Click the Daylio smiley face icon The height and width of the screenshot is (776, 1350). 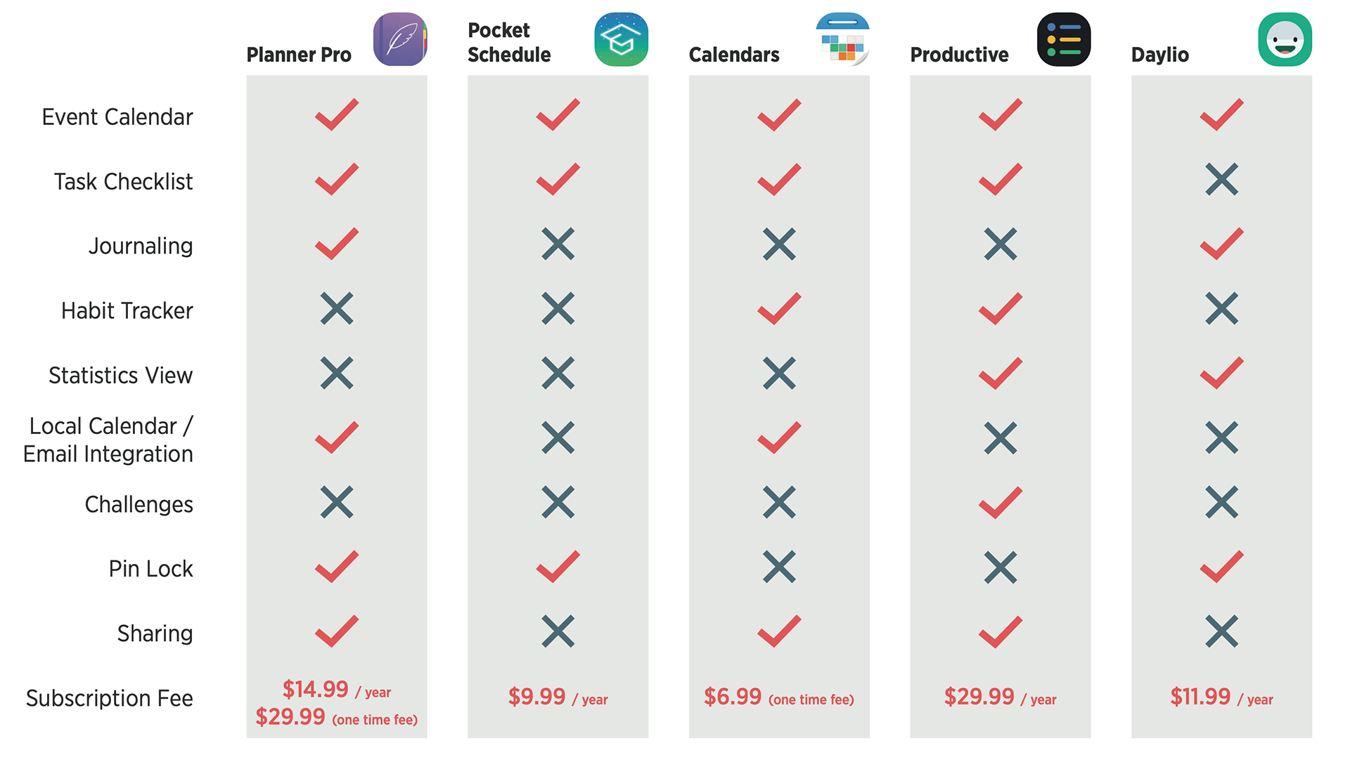pyautogui.click(x=1285, y=39)
